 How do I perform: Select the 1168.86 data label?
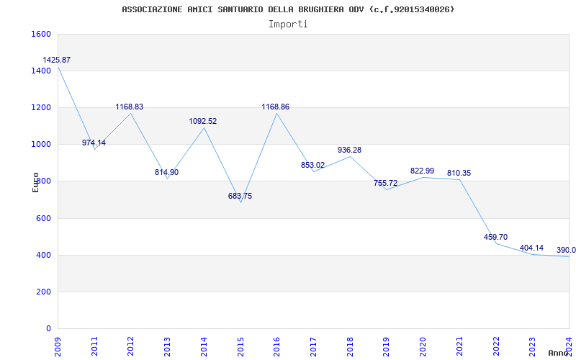click(x=276, y=107)
